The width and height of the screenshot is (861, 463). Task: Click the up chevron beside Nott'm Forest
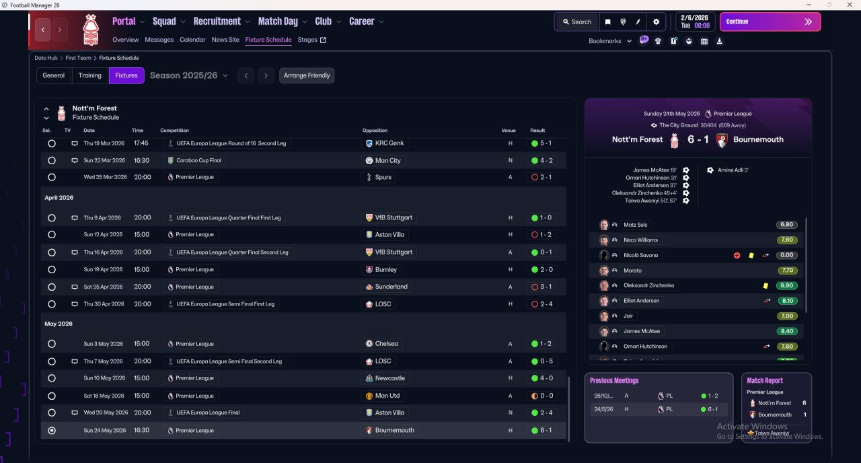[46, 108]
